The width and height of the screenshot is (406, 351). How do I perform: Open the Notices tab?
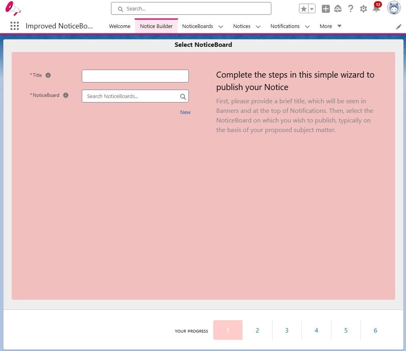tap(242, 26)
